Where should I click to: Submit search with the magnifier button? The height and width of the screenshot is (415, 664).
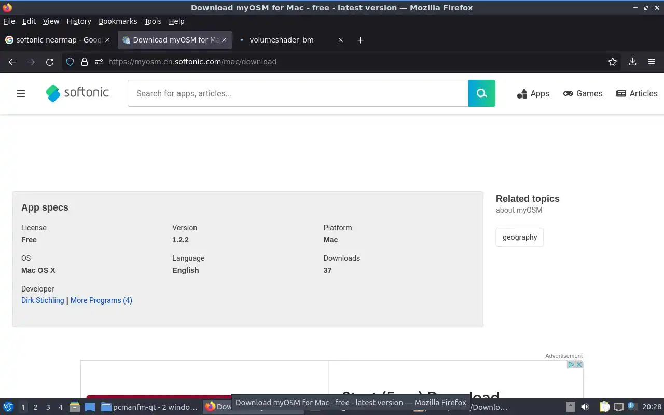tap(482, 93)
